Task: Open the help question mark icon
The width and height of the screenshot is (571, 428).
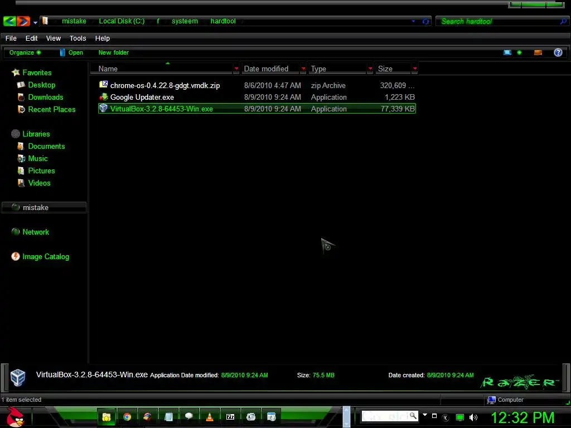Action: 558,52
